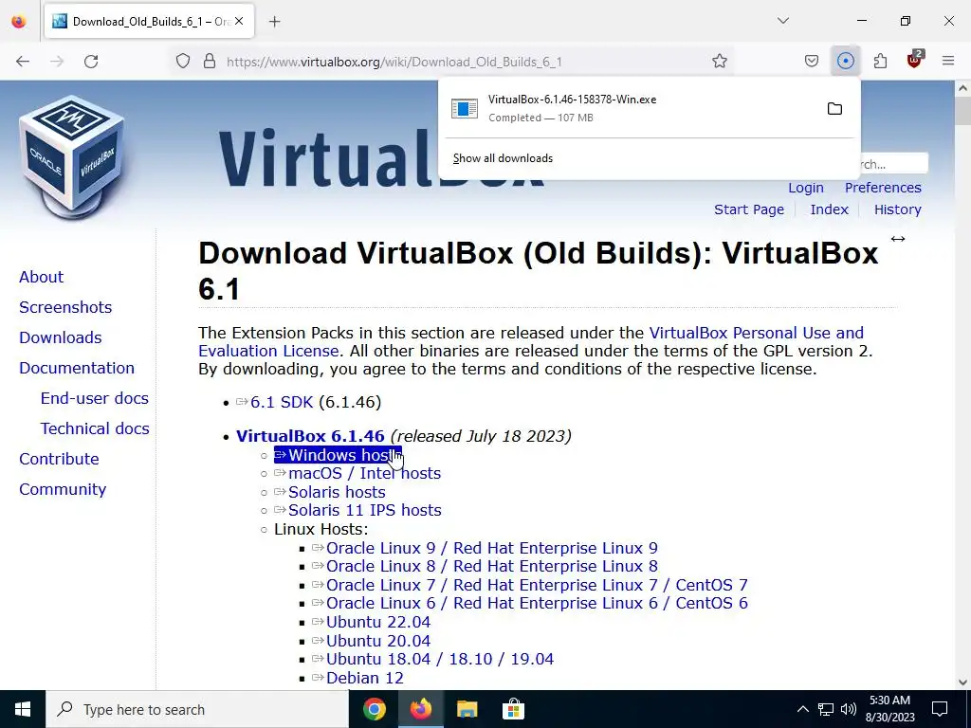Open Screenshots in the sidebar
Viewport: 971px width, 728px height.
pyautogui.click(x=65, y=307)
